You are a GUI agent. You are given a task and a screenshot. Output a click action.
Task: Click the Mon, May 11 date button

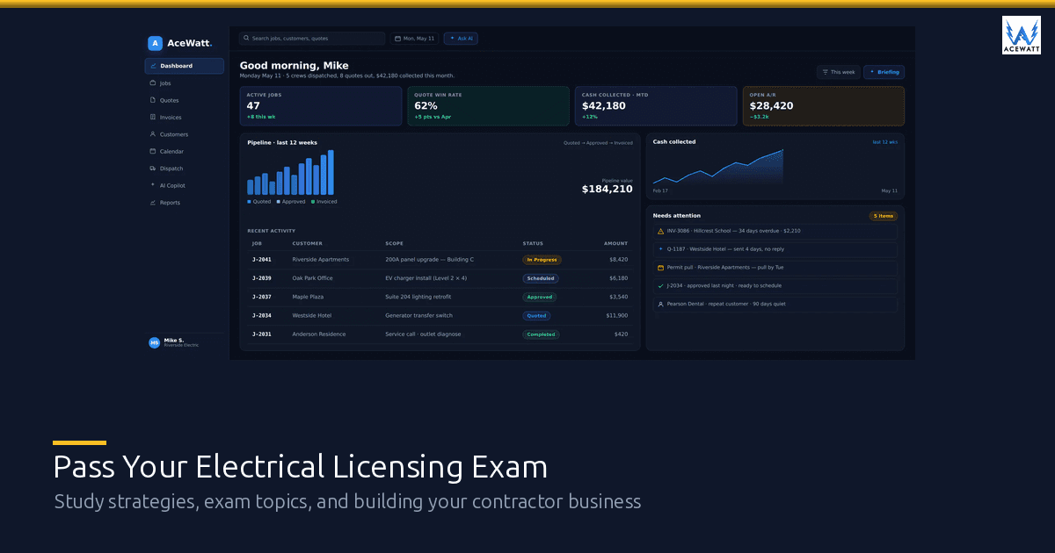[x=415, y=39]
